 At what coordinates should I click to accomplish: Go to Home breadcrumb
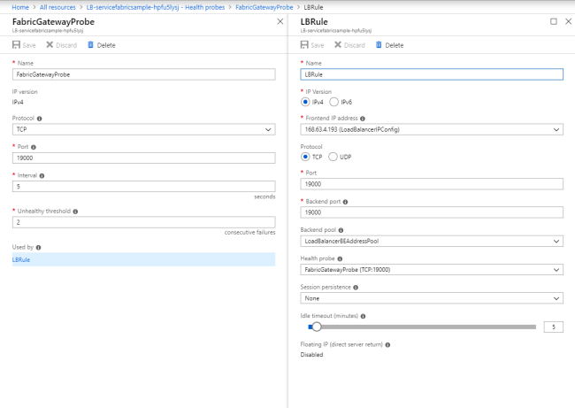coord(20,7)
